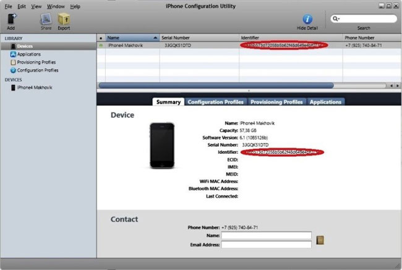Click the Contact Name input field

pos(267,235)
